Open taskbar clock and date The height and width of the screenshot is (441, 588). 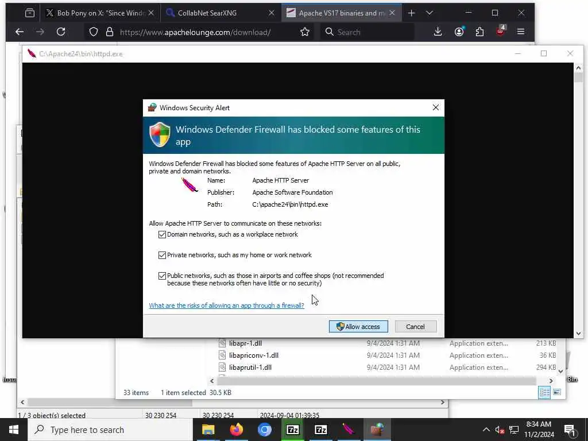coord(539,430)
